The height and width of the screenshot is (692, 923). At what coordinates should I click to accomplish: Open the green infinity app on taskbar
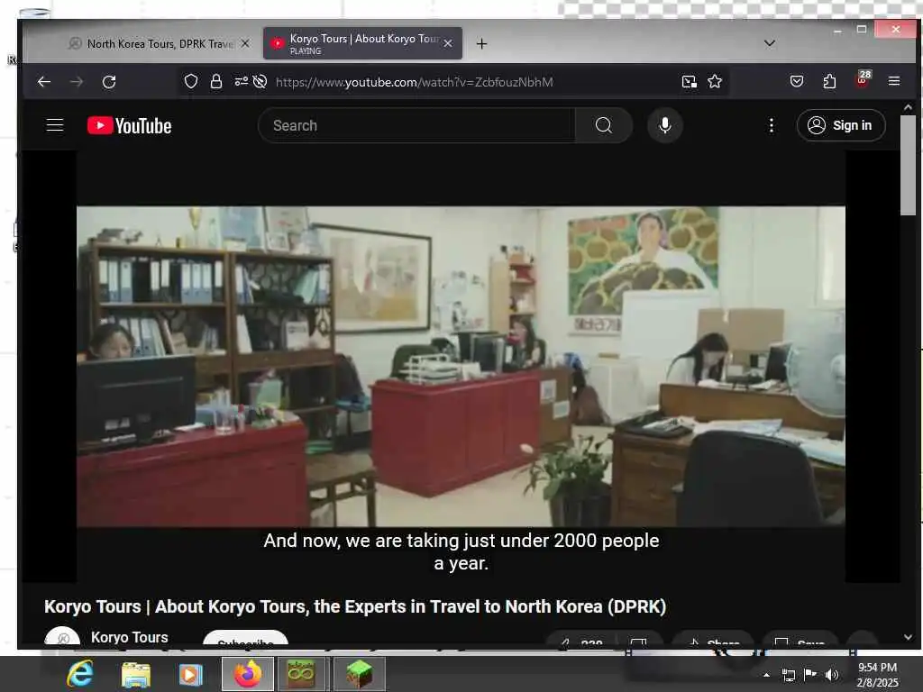click(301, 674)
